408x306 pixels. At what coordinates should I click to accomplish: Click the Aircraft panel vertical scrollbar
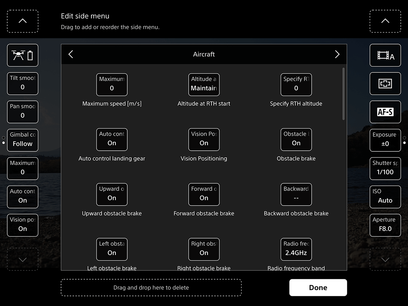click(343, 94)
